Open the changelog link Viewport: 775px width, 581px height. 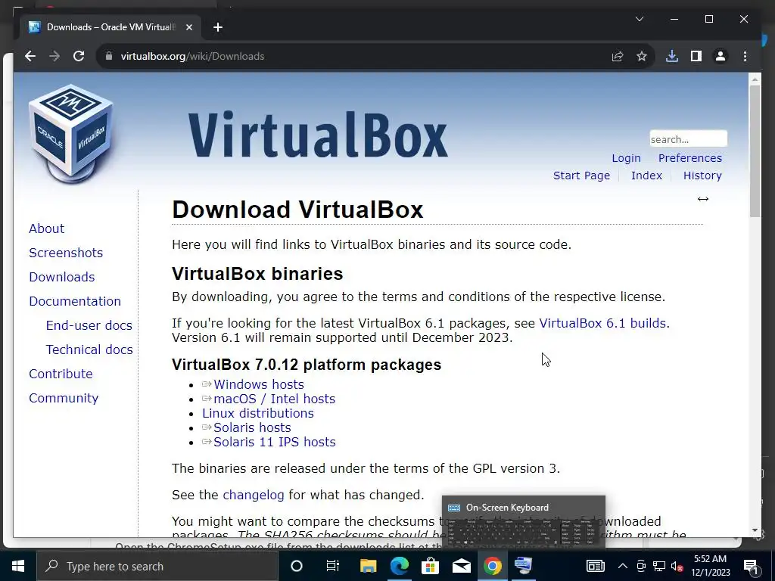254,495
